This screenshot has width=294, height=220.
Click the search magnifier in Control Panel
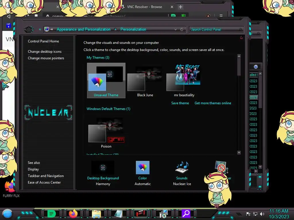pyautogui.click(x=240, y=30)
